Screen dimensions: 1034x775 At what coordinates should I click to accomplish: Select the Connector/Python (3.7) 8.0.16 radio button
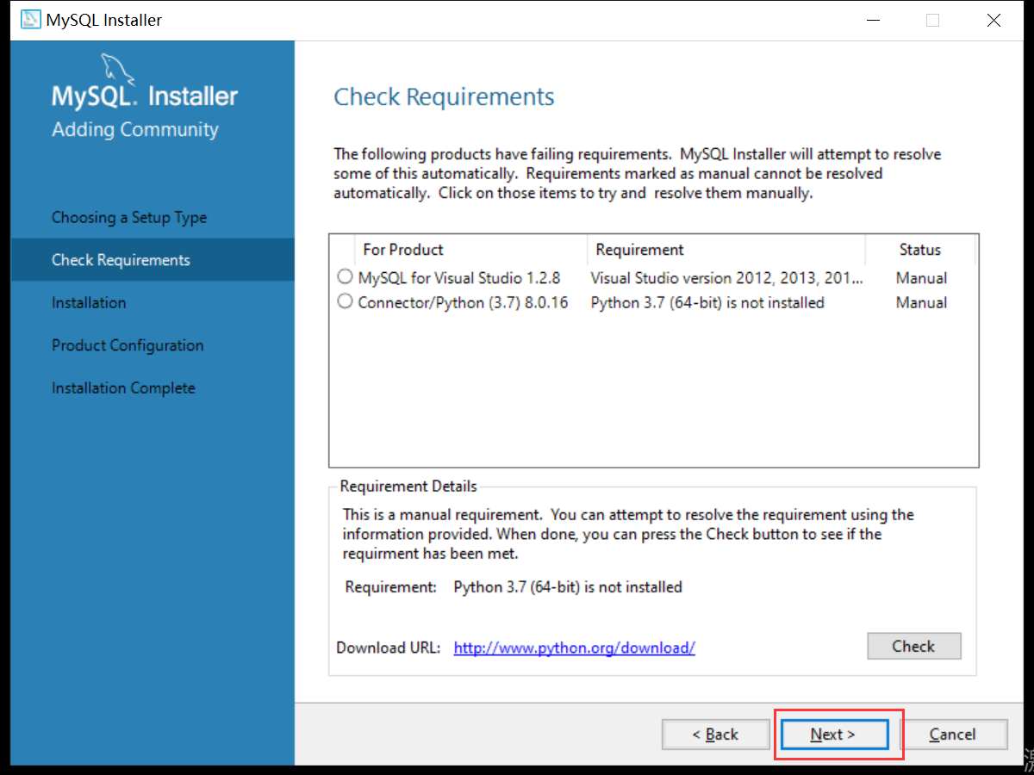345,301
